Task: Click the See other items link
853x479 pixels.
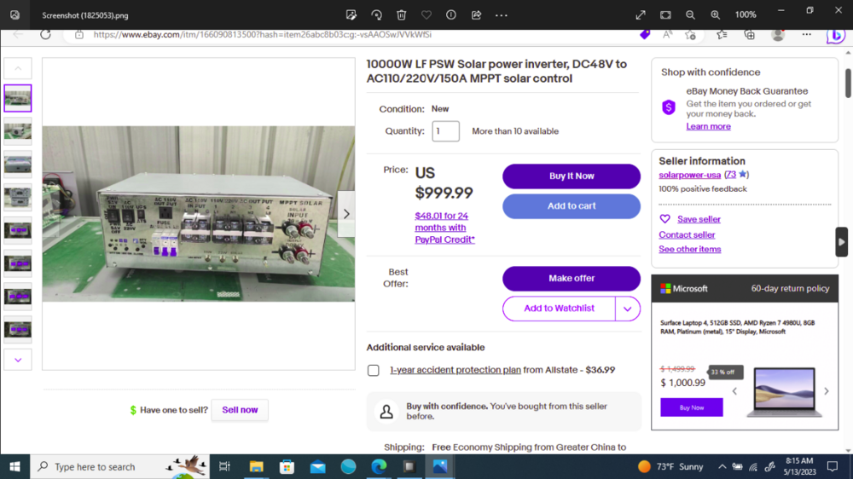Action: click(689, 249)
